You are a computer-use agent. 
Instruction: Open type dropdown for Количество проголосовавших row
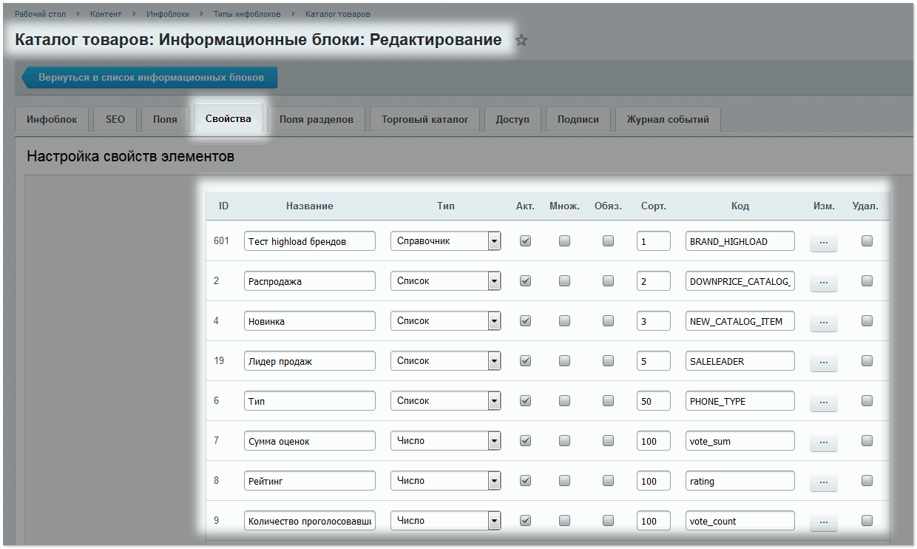pos(446,521)
